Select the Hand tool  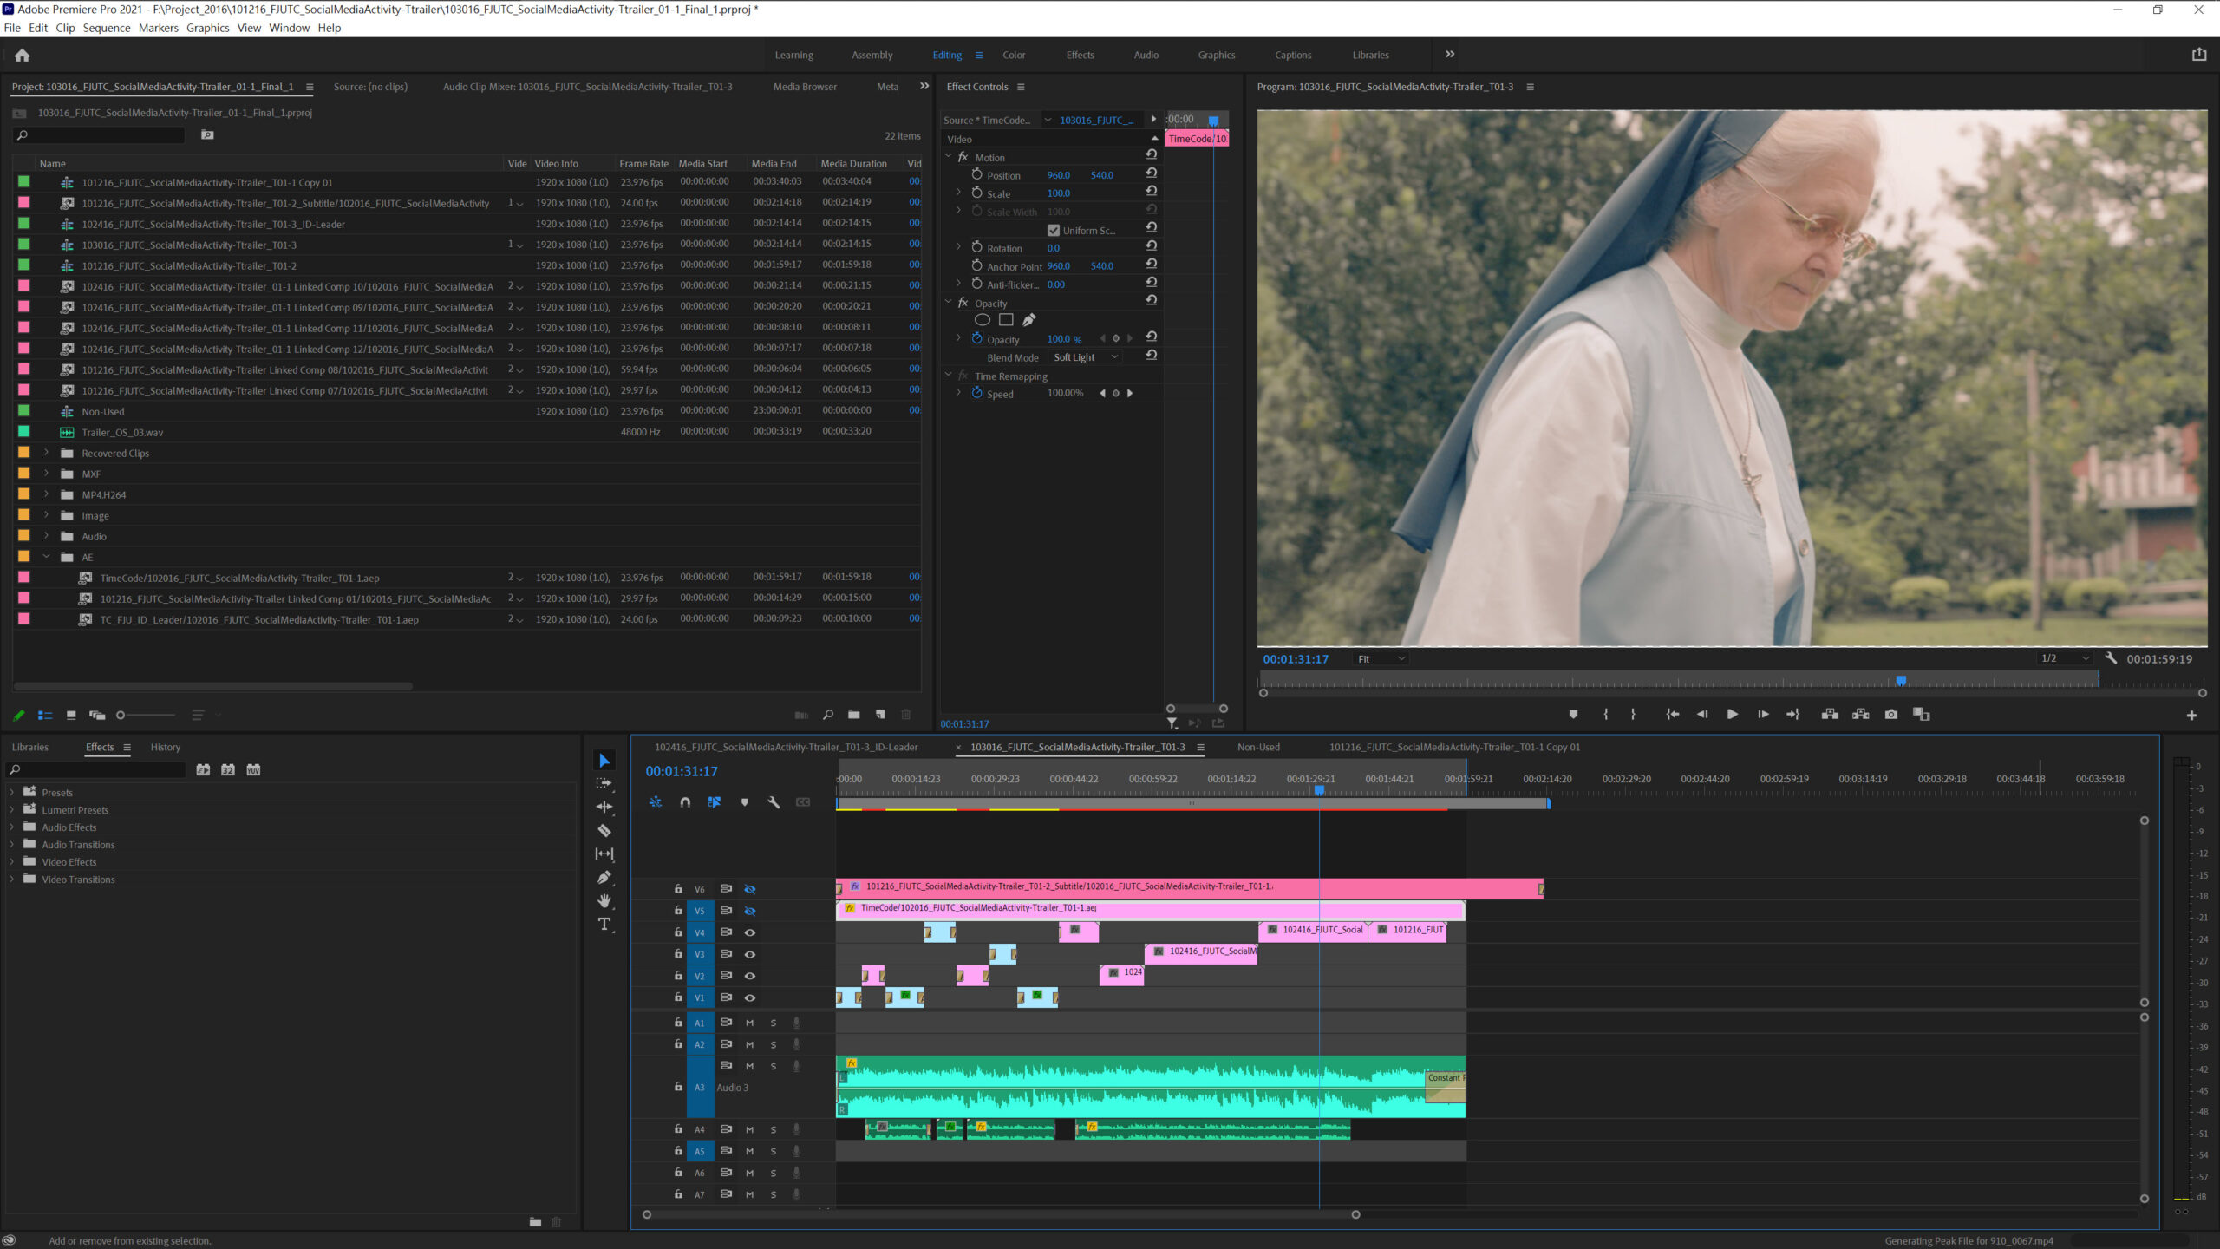pos(604,901)
